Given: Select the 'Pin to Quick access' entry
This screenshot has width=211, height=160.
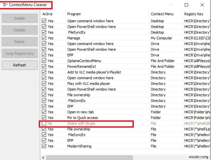Looking at the screenshot, I should pos(83,118).
